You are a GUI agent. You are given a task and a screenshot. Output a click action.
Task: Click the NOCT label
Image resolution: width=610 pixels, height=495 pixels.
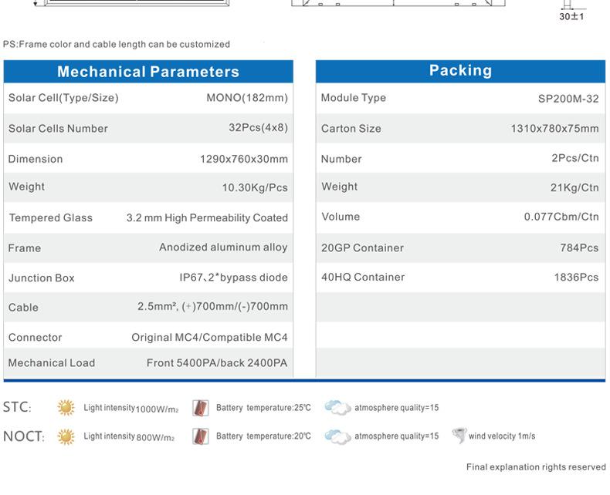[24, 436]
